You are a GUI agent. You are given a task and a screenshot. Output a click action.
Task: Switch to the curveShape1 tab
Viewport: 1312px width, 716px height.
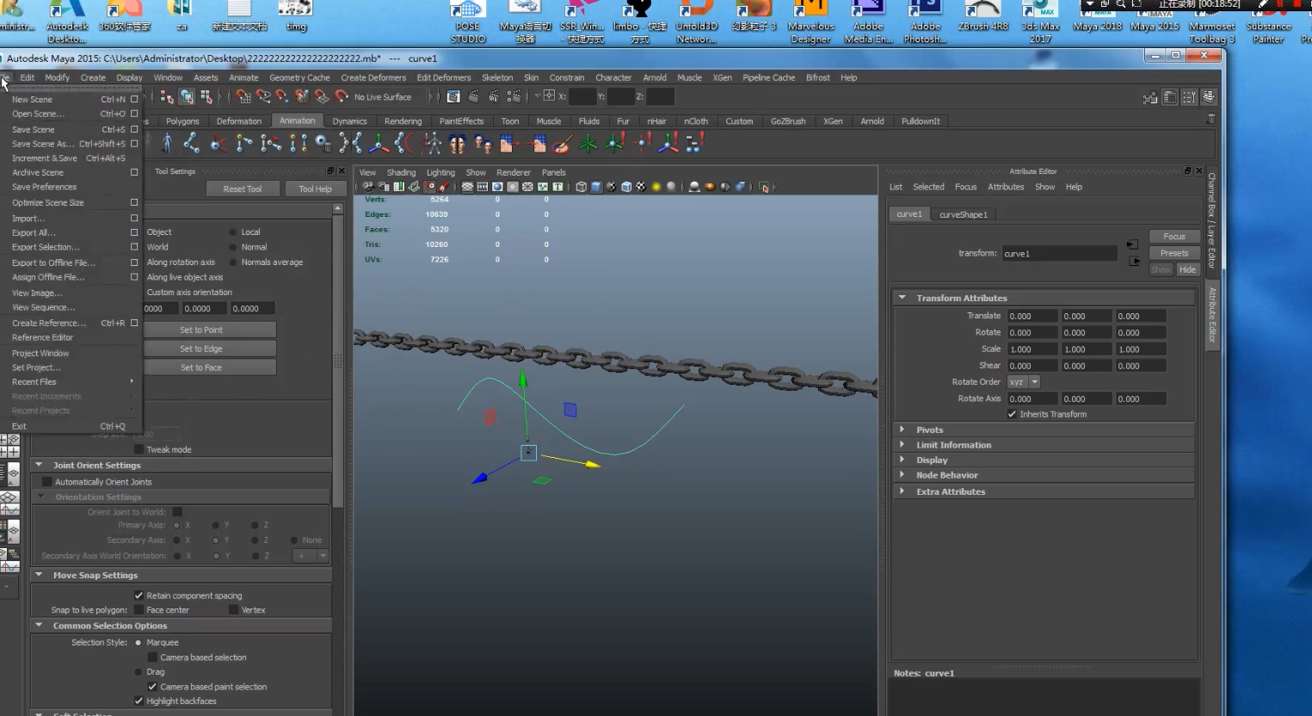[x=964, y=214]
